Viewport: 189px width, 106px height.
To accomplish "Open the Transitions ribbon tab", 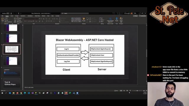I will 23,16.
